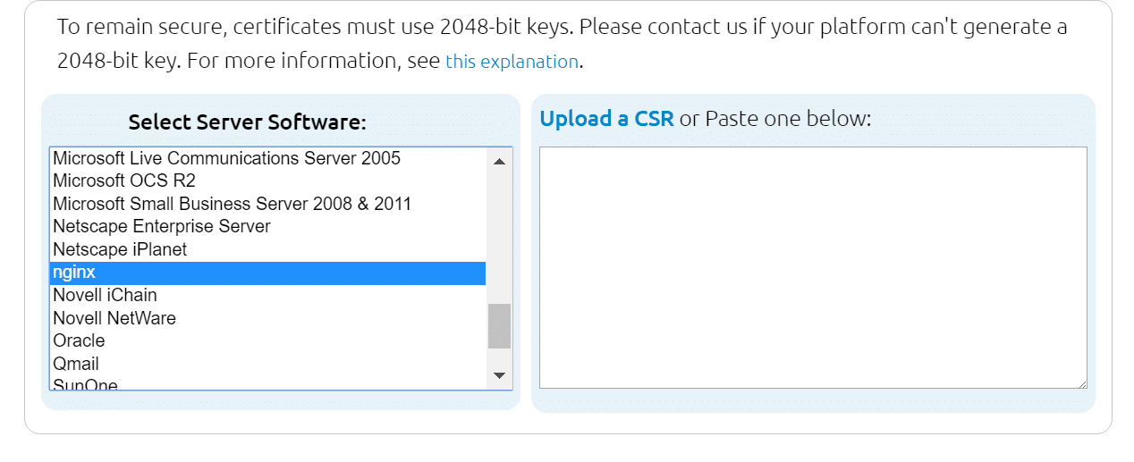1134x462 pixels.
Task: Select Netscape Enterprise Server
Action: (161, 227)
